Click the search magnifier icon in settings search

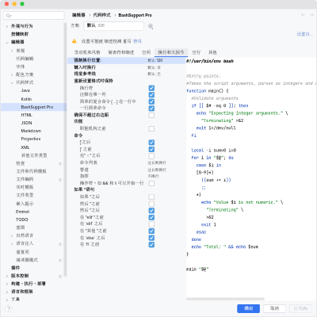pyautogui.click(x=9, y=16)
